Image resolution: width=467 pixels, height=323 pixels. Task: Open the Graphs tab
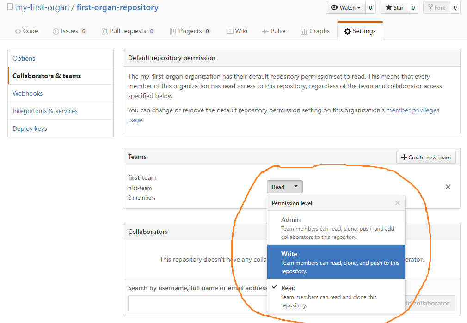pos(315,31)
